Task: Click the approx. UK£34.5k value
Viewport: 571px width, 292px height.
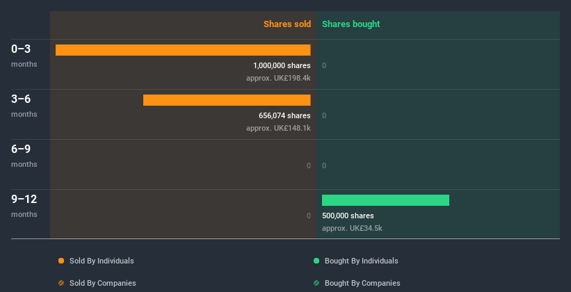Action: click(x=352, y=228)
